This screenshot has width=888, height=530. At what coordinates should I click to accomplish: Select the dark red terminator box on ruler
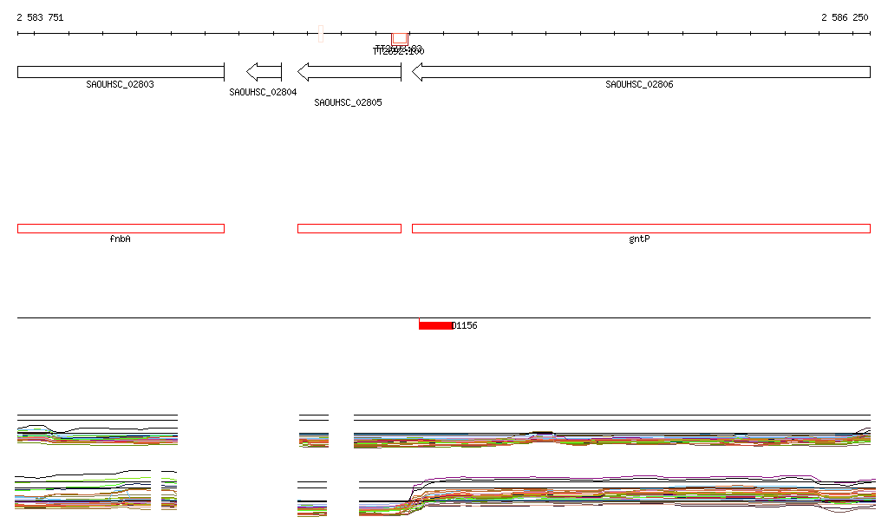tap(400, 39)
